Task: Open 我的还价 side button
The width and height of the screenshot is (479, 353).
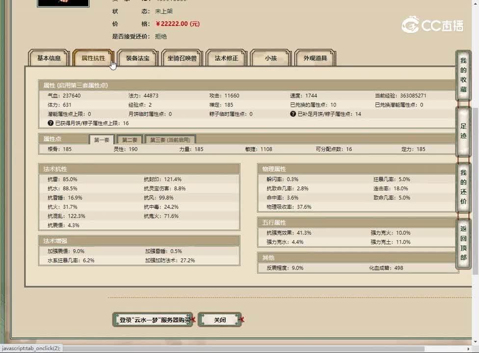Action: point(463,187)
